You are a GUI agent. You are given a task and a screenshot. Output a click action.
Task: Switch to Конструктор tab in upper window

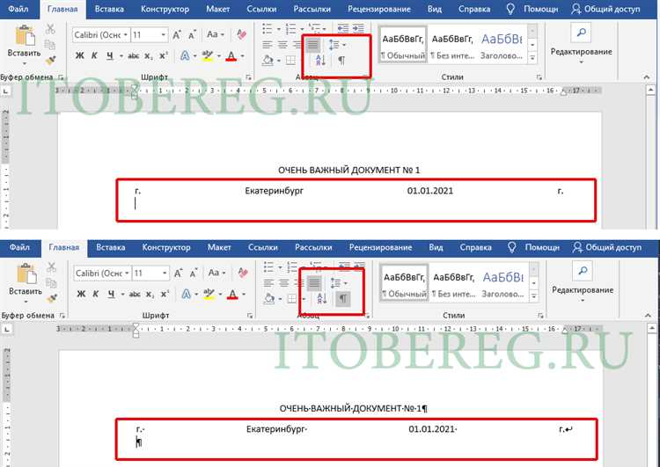click(x=165, y=9)
